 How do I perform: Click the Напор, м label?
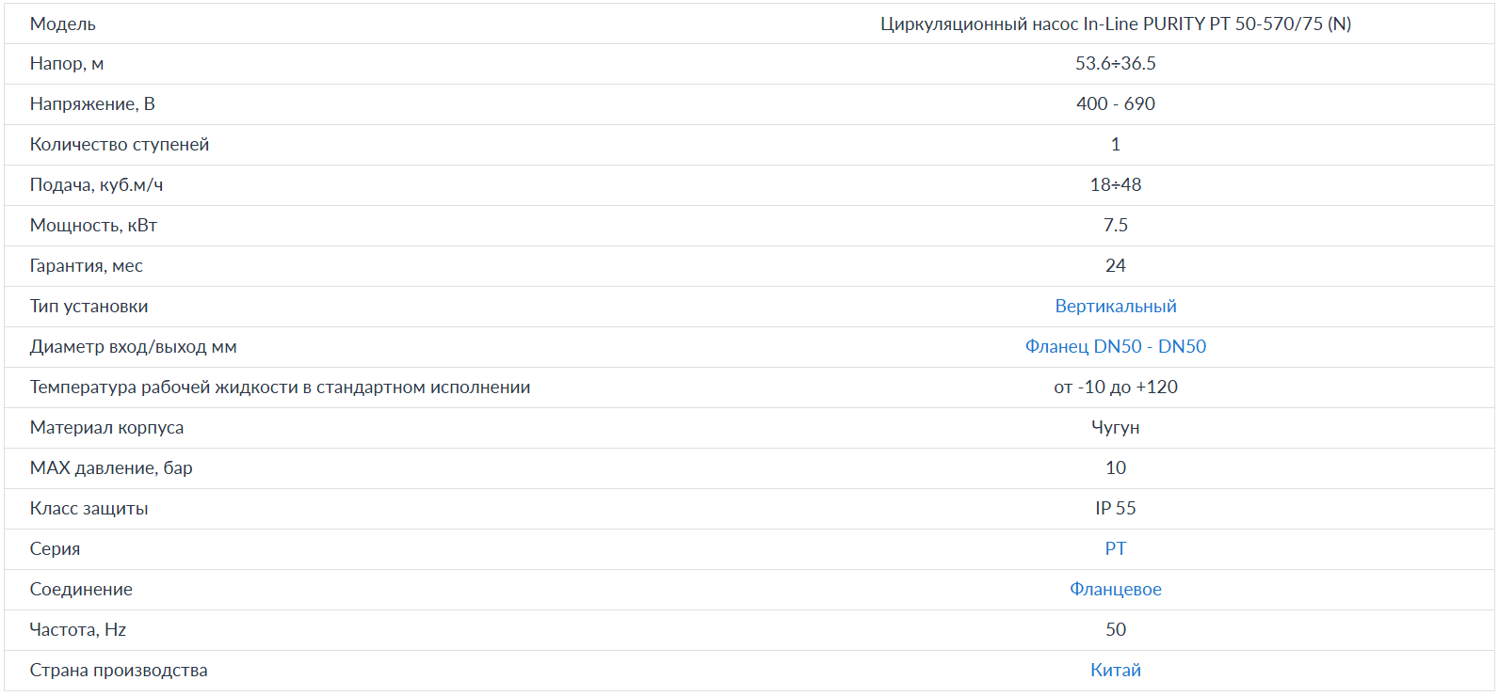[x=67, y=64]
